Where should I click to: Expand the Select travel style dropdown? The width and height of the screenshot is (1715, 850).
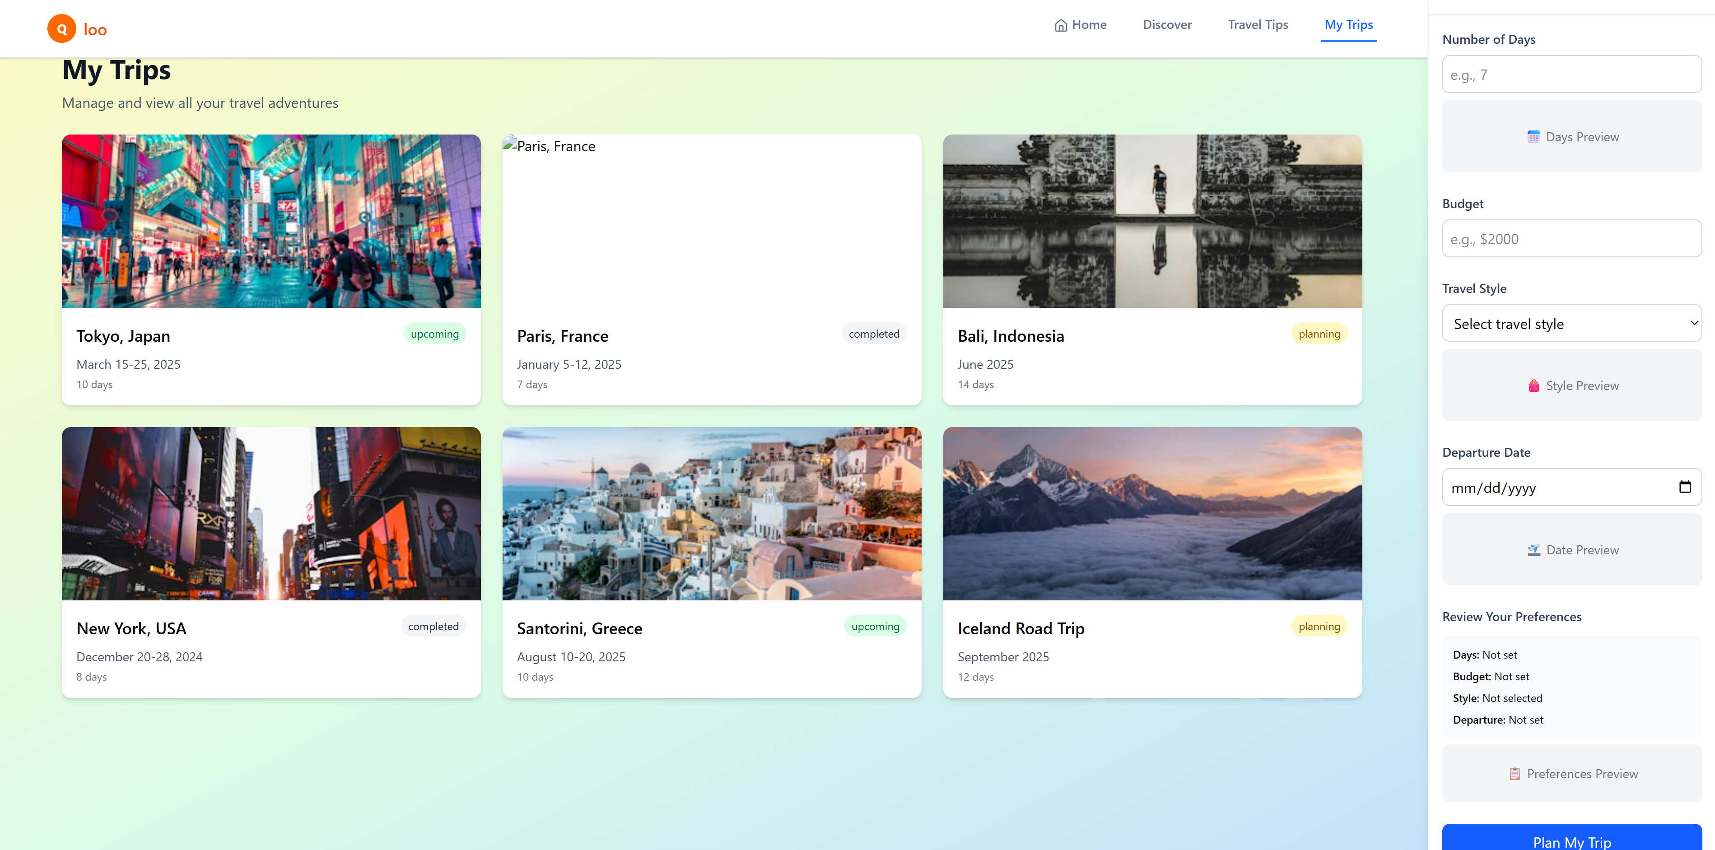(x=1571, y=324)
